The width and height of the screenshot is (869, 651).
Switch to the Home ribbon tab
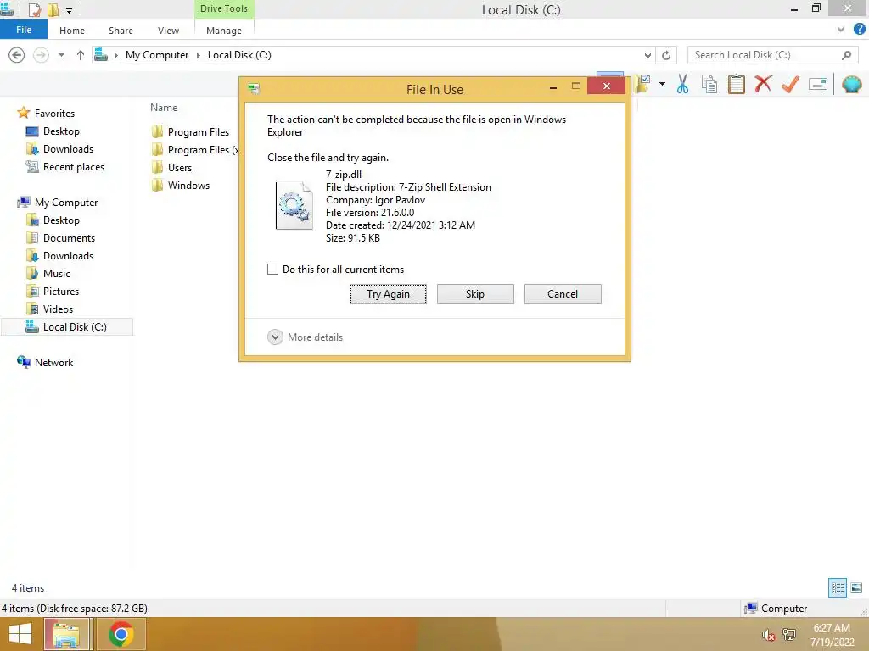coord(72,31)
